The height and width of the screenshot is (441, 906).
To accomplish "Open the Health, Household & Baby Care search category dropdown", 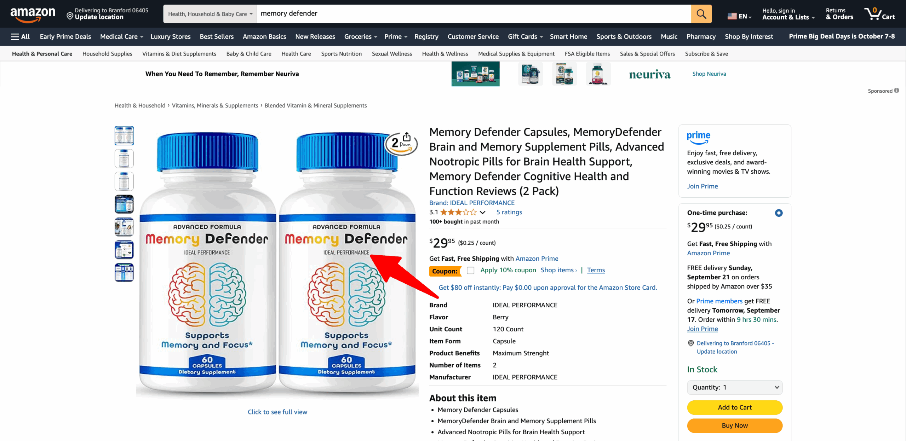I will (x=210, y=14).
